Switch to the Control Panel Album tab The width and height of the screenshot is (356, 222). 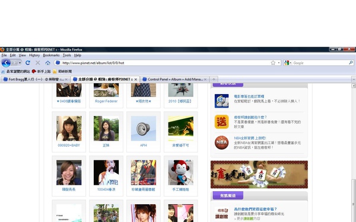coord(174,79)
